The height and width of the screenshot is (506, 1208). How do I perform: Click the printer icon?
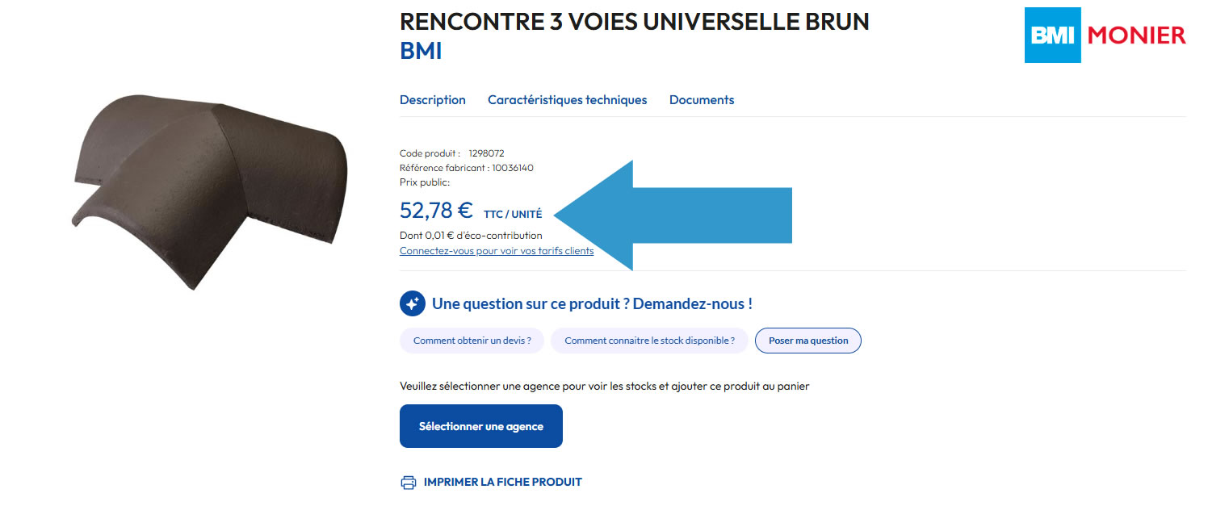[x=409, y=483]
